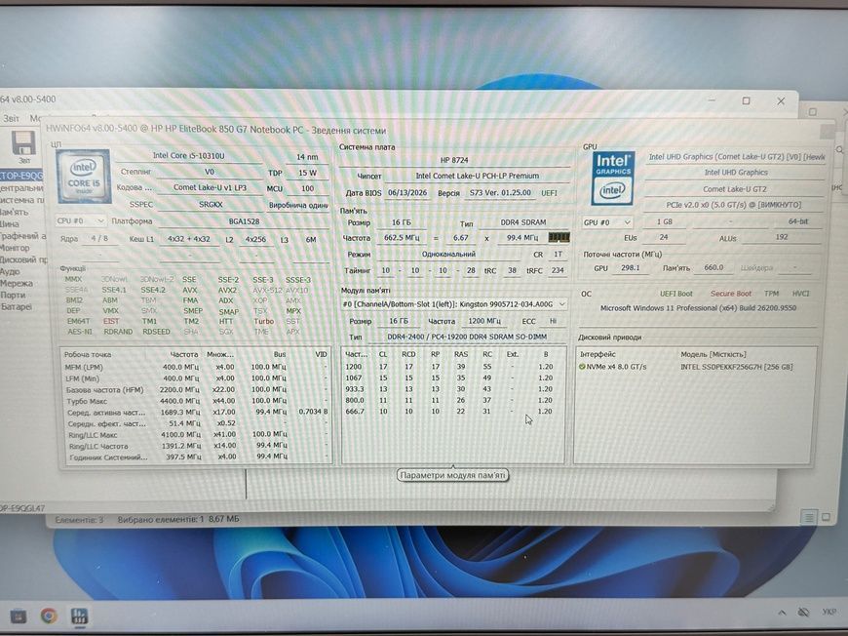
Task: Click the memory module chip icon
Action: (559, 238)
